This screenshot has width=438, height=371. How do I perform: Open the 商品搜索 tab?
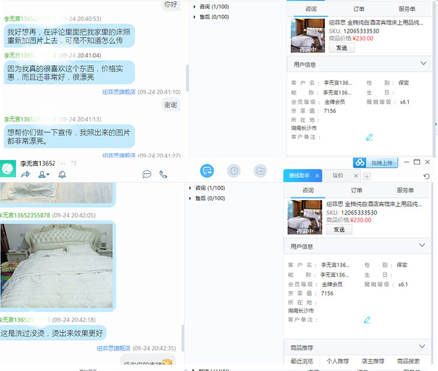pos(409,362)
